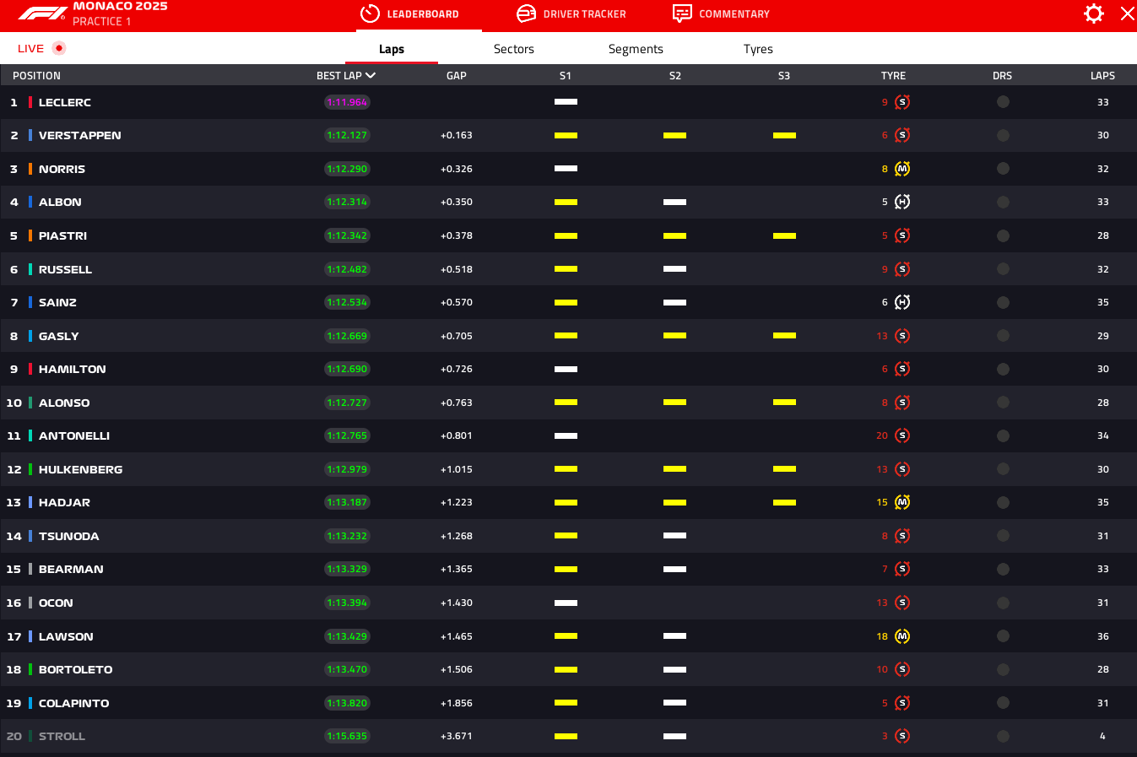Click the LAPS column header
The height and width of the screenshot is (757, 1137).
tap(1102, 76)
